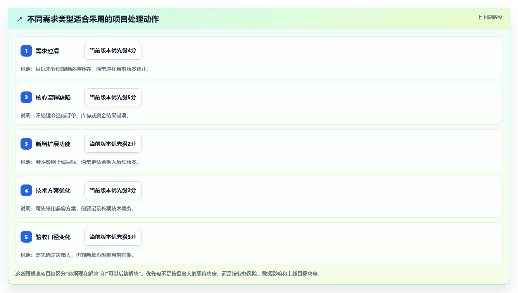The image size is (518, 293).
Task: Click the 当前版本优先级3分 button
Action: tap(113, 237)
